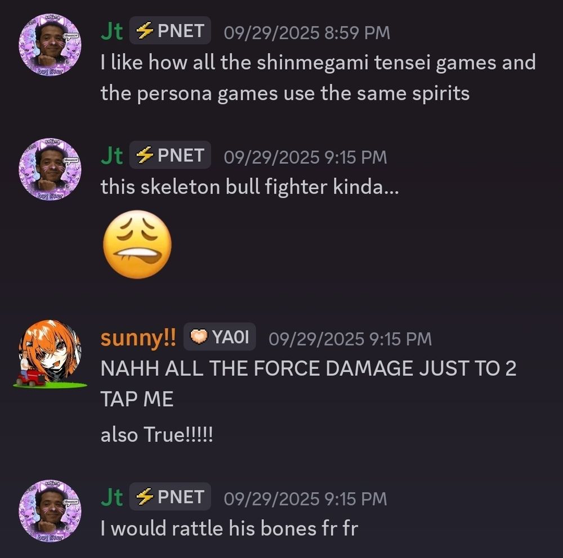Open sunny's orange username
Image resolution: width=563 pixels, height=558 pixels.
tap(138, 337)
